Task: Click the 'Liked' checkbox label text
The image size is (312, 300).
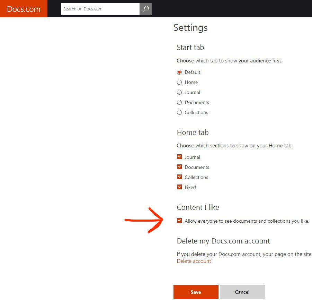Action: pyautogui.click(x=190, y=187)
